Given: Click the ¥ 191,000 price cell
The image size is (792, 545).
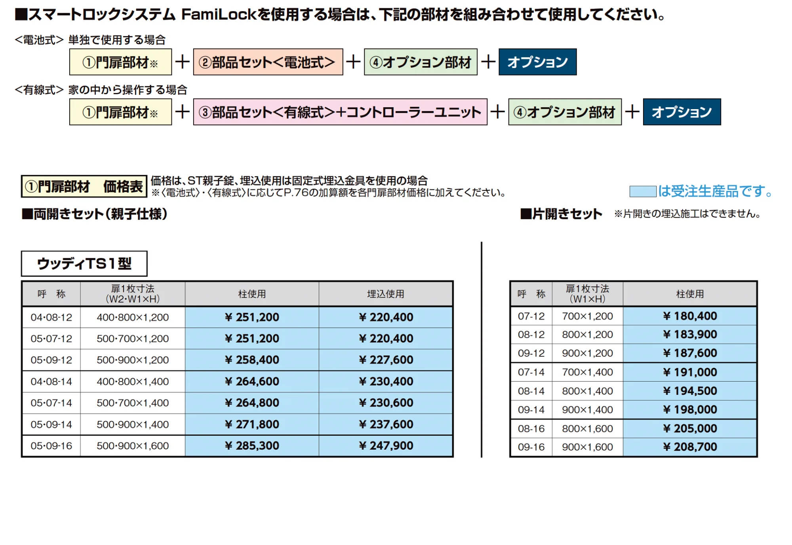Looking at the screenshot, I should (690, 372).
